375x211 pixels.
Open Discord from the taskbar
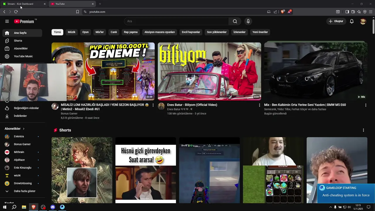[53, 207]
